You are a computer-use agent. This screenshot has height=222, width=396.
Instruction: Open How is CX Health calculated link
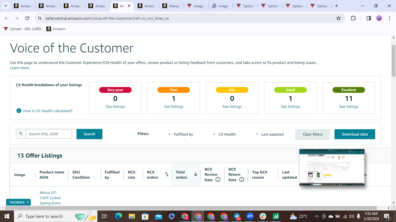48,111
